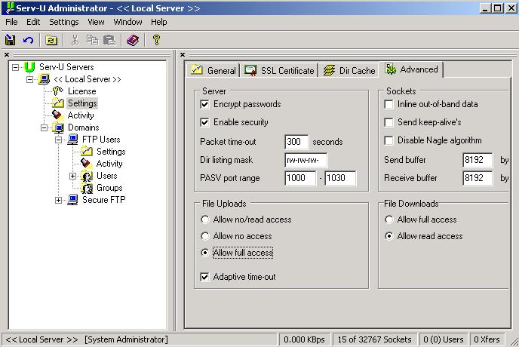The width and height of the screenshot is (519, 347).
Task: Click the Undo arrow toolbar icon
Action: 28,41
